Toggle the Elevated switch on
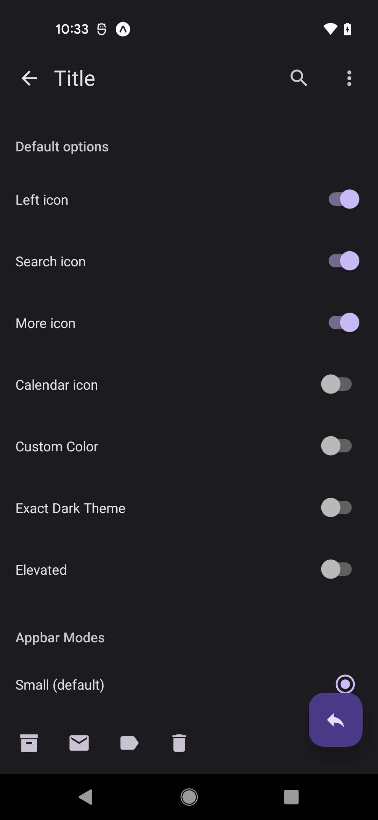Viewport: 378px width, 820px height. coord(336,569)
